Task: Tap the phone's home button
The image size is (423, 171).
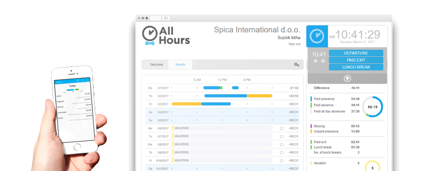Action: (78, 147)
